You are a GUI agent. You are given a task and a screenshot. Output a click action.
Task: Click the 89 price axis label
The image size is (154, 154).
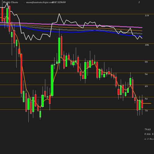click(146, 86)
